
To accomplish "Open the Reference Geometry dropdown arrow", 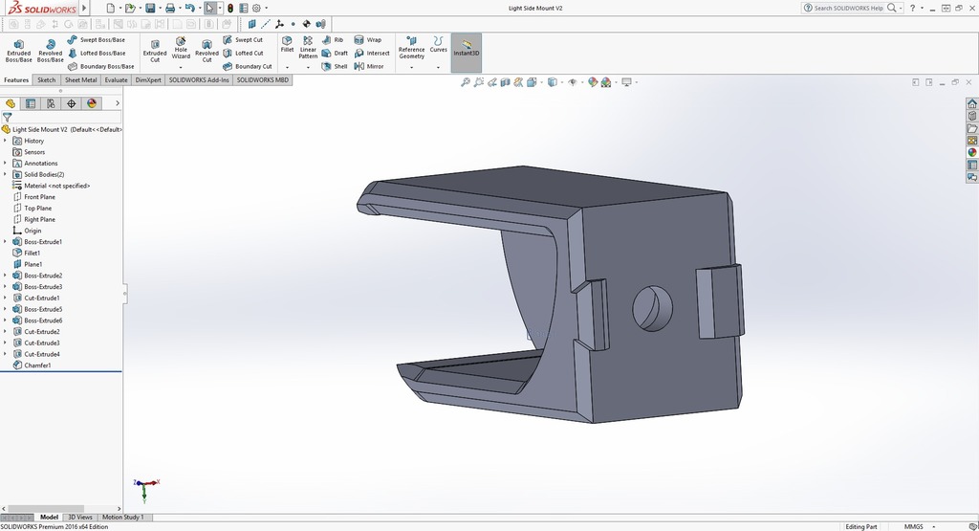I will click(x=411, y=67).
